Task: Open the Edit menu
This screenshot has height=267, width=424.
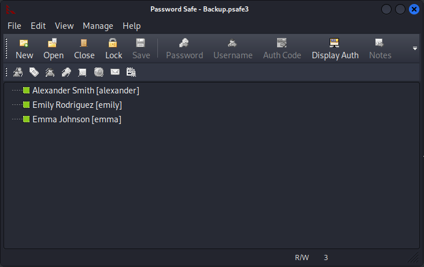Action: [x=38, y=26]
